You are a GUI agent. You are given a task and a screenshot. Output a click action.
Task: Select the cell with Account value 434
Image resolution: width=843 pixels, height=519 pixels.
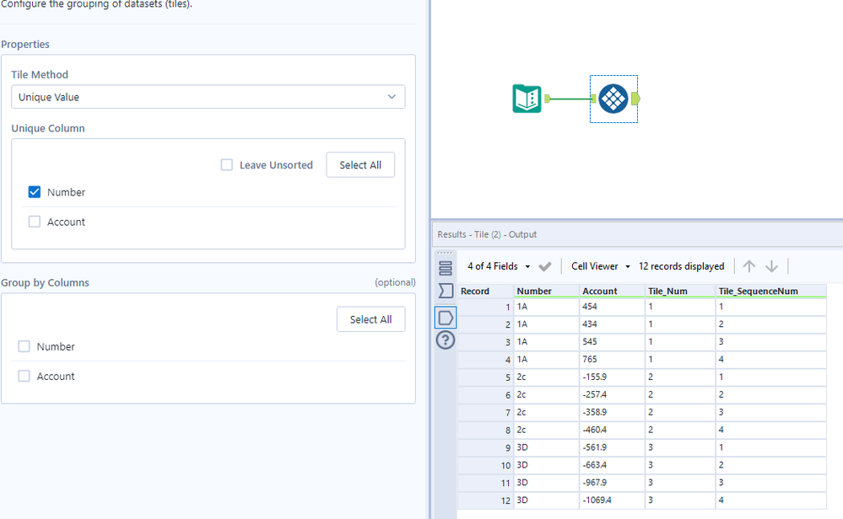612,324
